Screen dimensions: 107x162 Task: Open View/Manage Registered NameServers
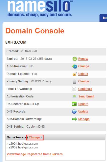[35, 154]
